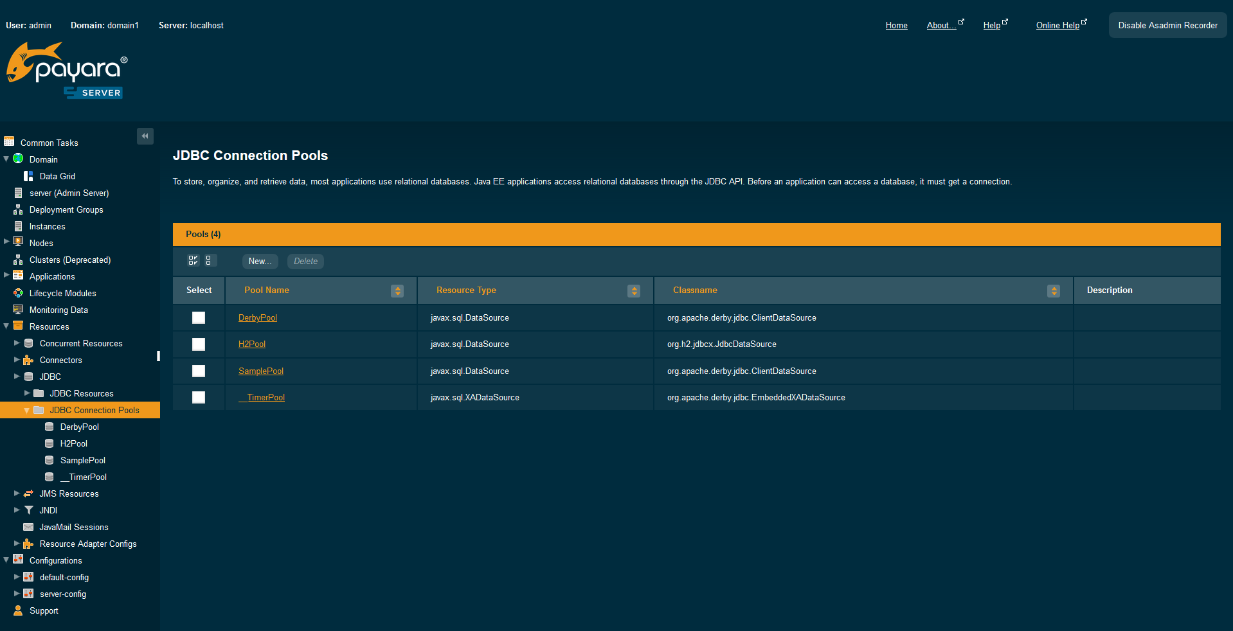
Task: Click the Classname column sort icon
Action: click(1053, 291)
